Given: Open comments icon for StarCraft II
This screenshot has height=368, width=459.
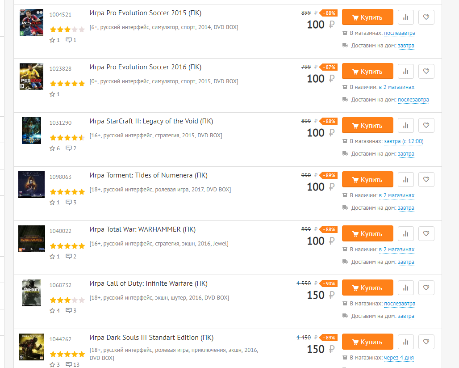Looking at the screenshot, I should tap(71, 148).
